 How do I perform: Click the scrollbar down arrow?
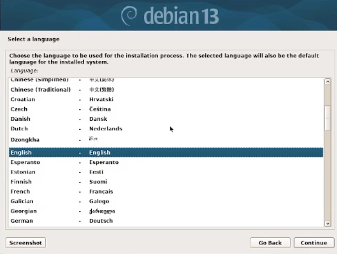pos(328,223)
